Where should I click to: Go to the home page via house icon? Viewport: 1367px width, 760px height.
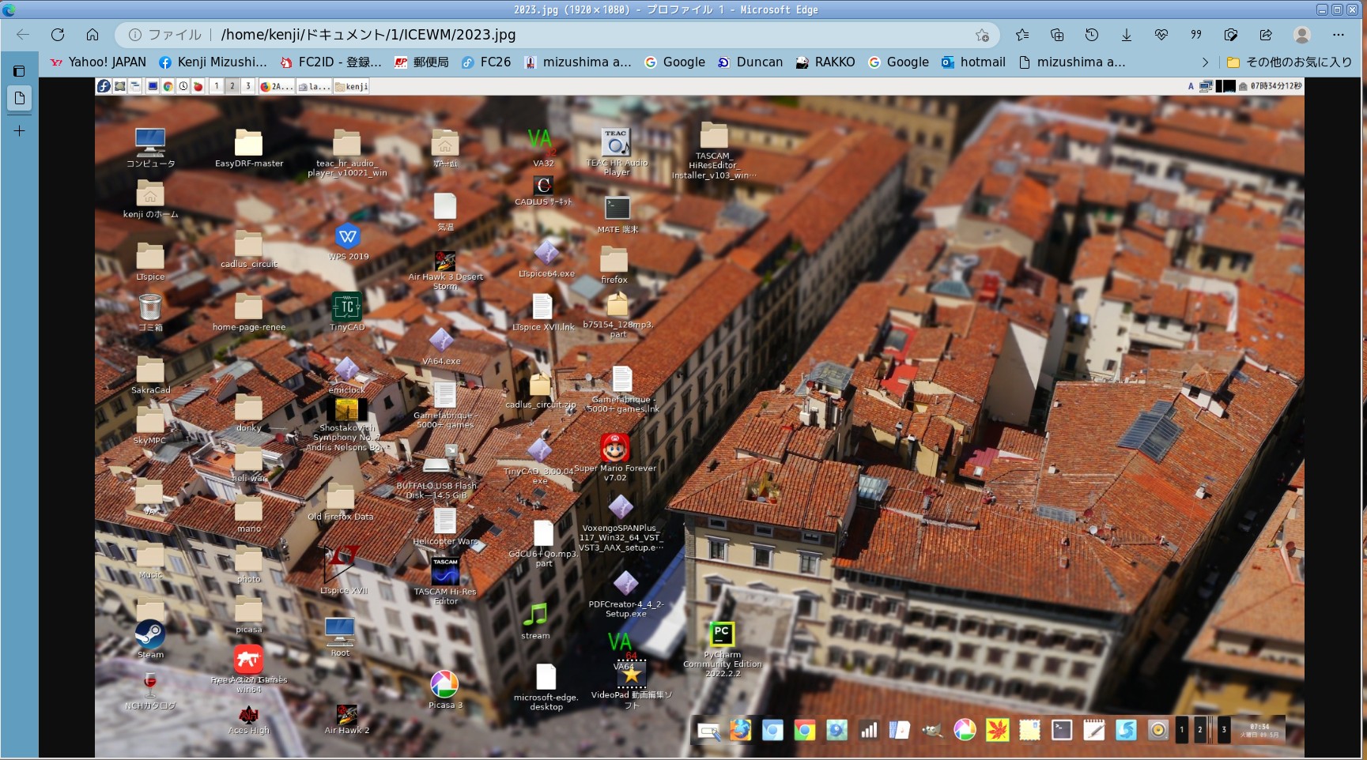(93, 35)
